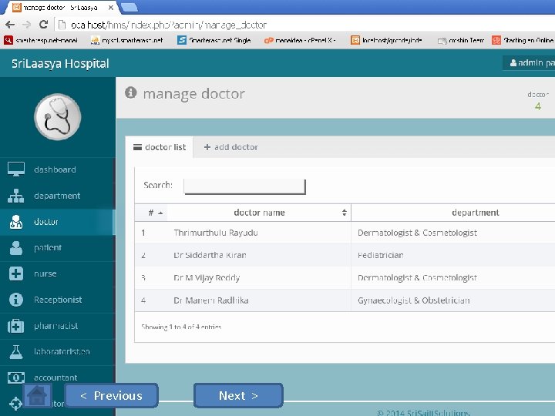Click the stethoscope profile avatar
Viewport: 555px width, 416px height.
(x=57, y=117)
